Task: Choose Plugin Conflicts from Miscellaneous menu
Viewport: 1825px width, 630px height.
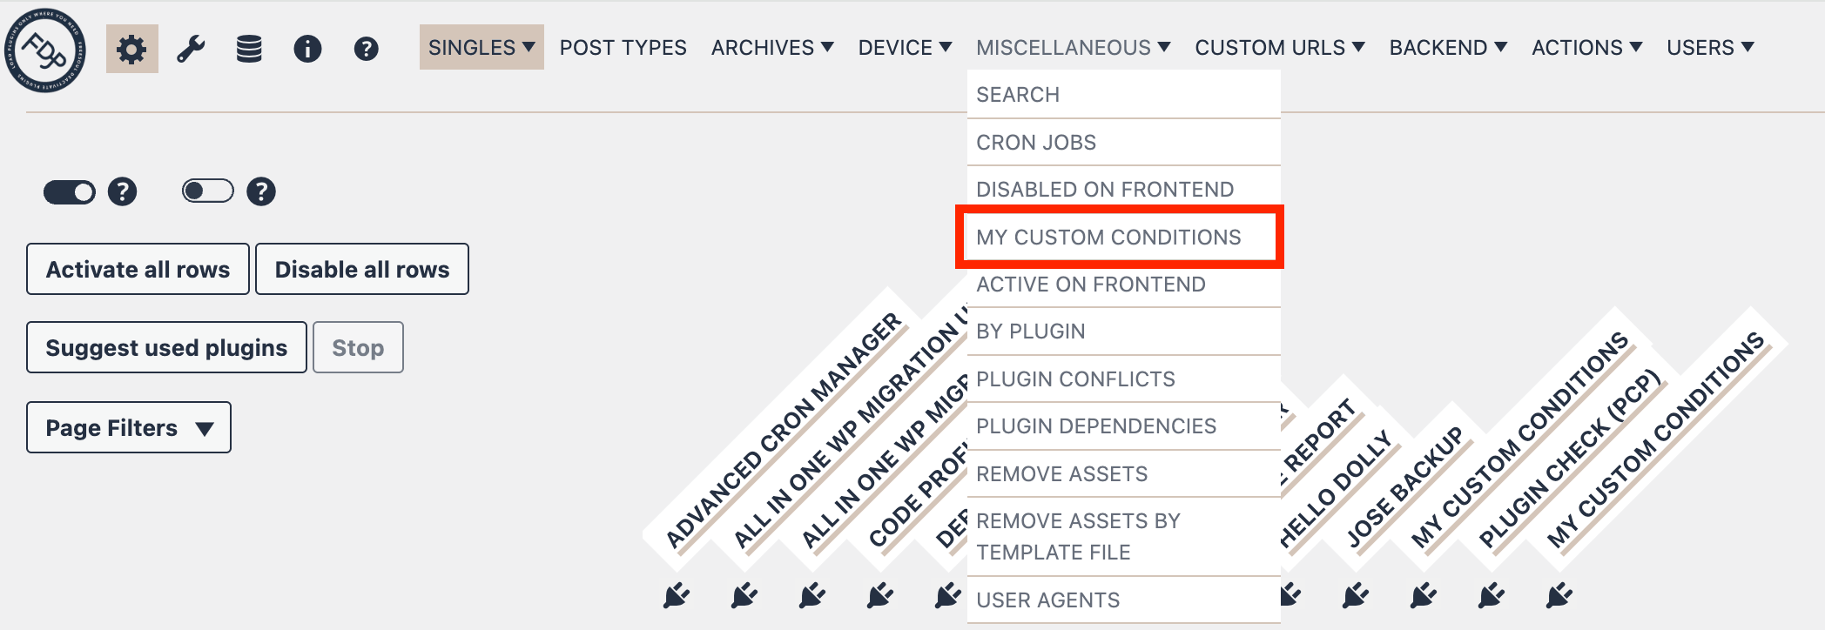Action: click(x=1075, y=379)
